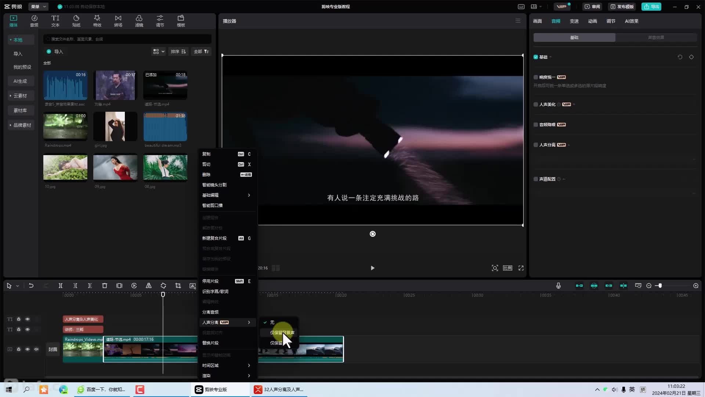Switch to the 画面 tab

coord(538,21)
